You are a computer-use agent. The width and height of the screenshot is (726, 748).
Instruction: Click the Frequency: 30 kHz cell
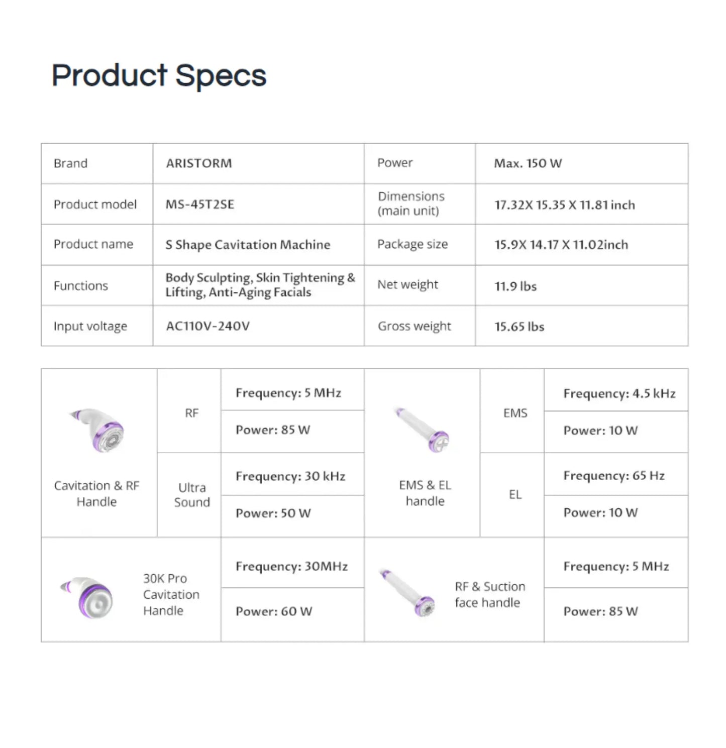290,476
